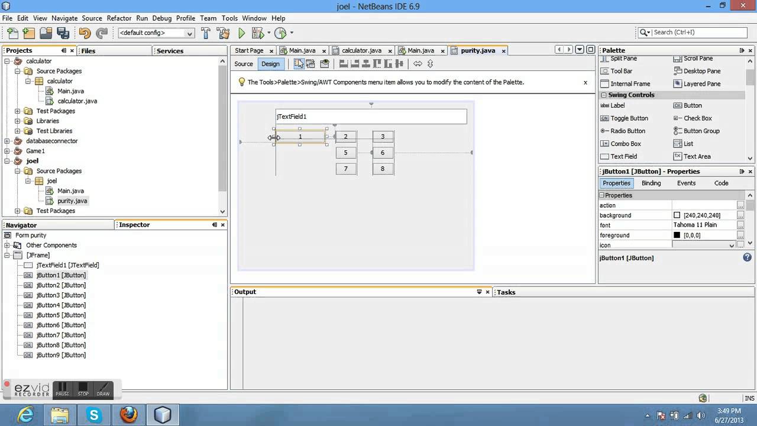Image resolution: width=757 pixels, height=426 pixels.
Task: Click the Redo arrow icon
Action: pos(102,33)
